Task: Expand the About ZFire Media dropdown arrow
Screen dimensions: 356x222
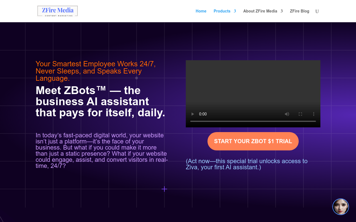Action: [281, 11]
